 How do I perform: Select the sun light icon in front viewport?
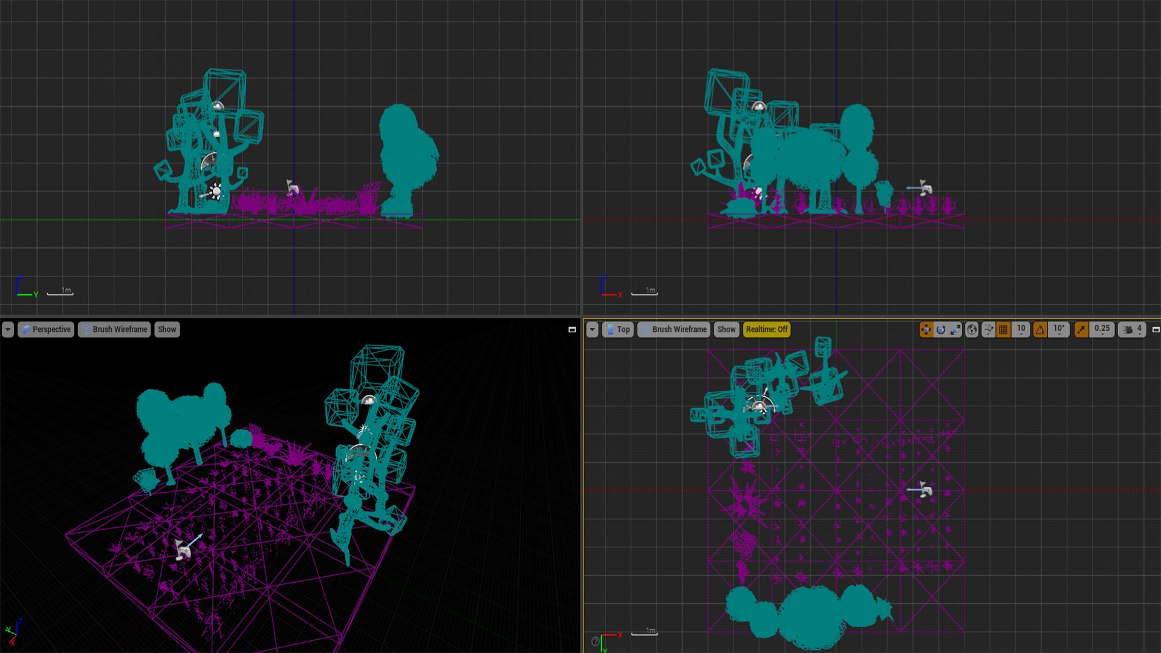point(215,192)
